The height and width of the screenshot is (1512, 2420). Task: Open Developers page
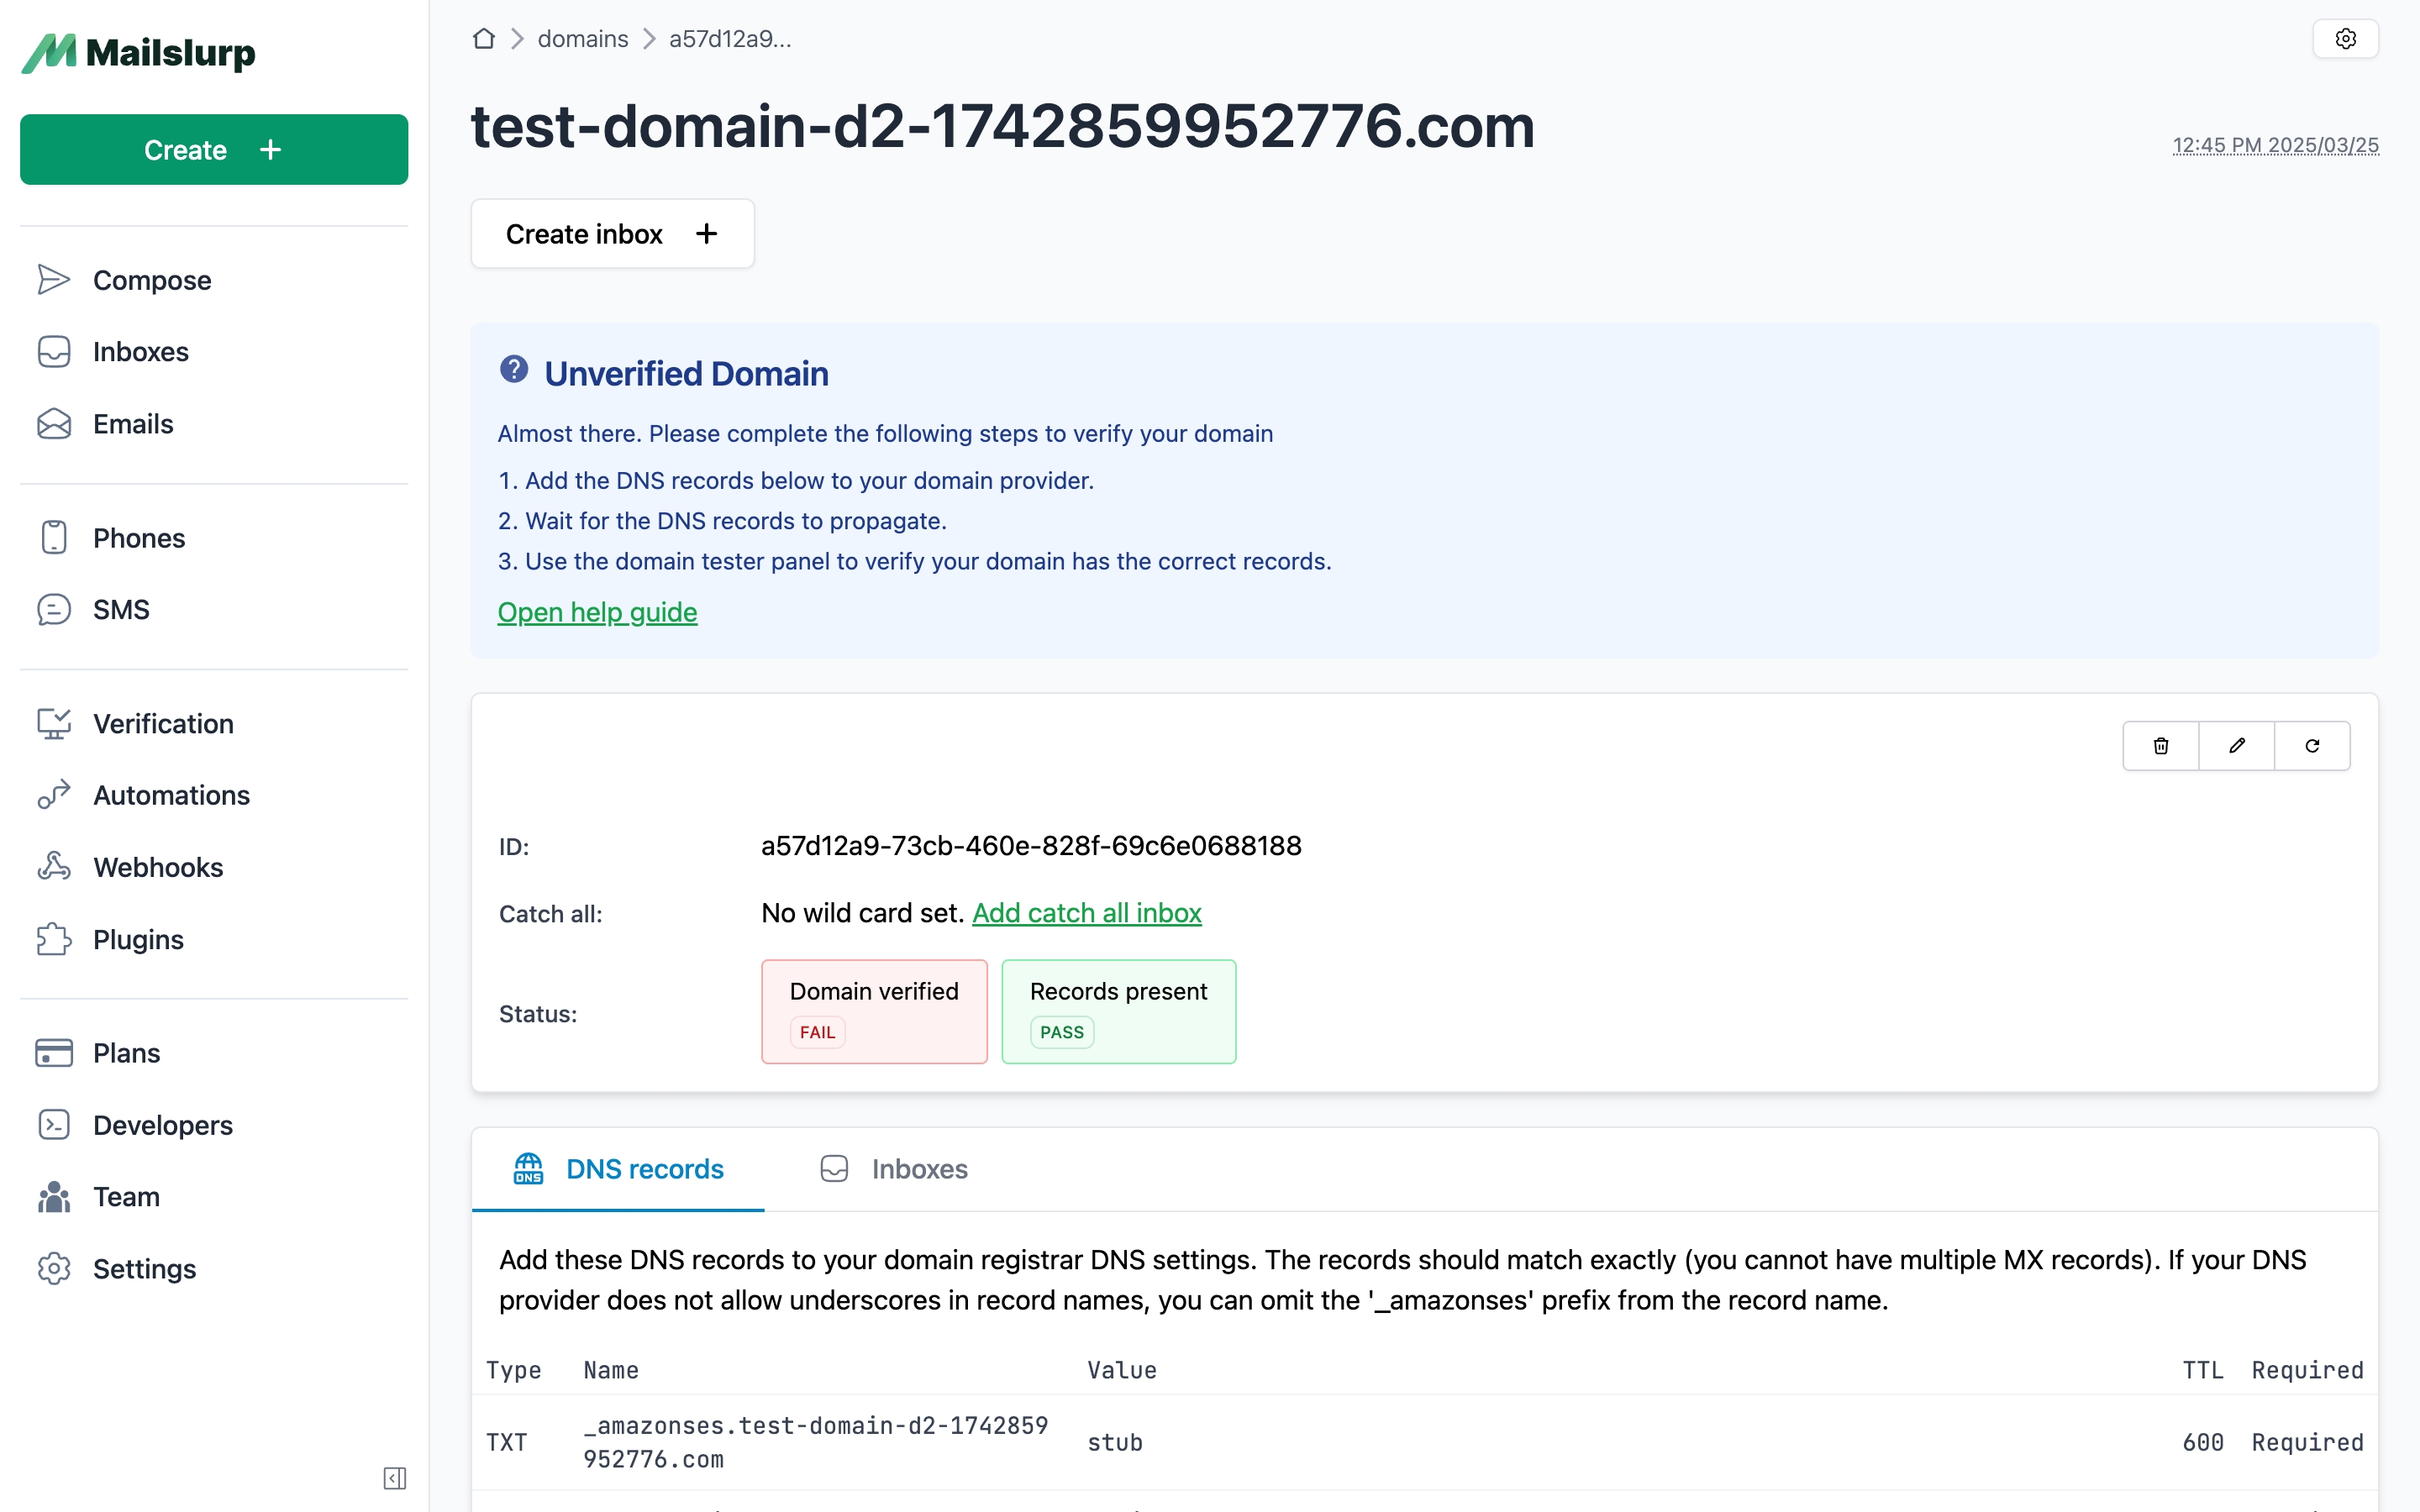pos(163,1125)
